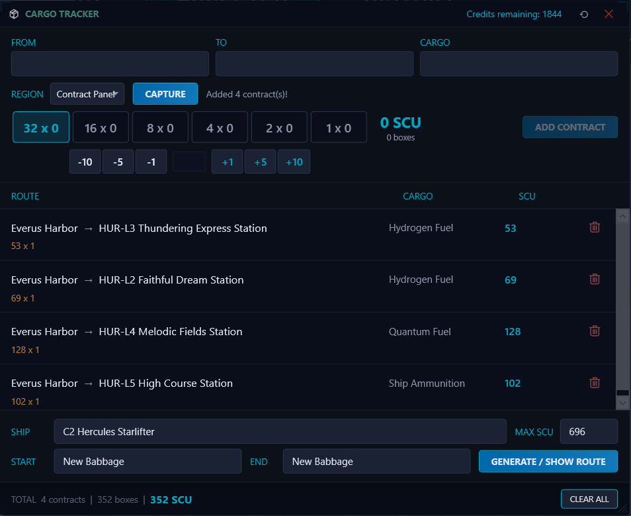Click the refresh credits icon
Viewport: 631px width, 516px height.
tap(584, 15)
